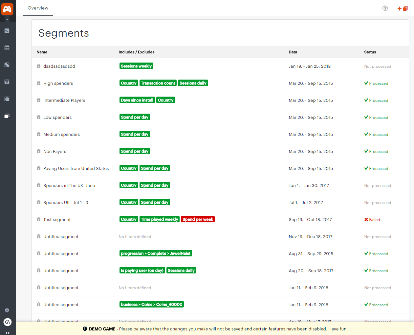The width and height of the screenshot is (414, 335).
Task: Click the GA round logo in sidebar
Action: coord(7,322)
